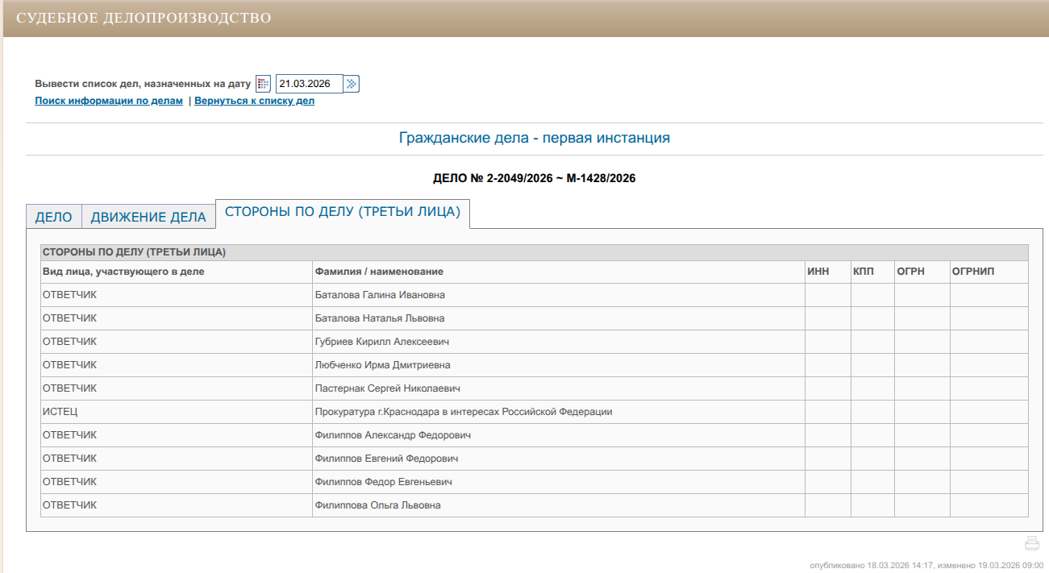
Task: Click the 'СУДЕБНОЕ ДЕЛОПРОИЗВОДСТВО' header title
Action: (x=144, y=18)
